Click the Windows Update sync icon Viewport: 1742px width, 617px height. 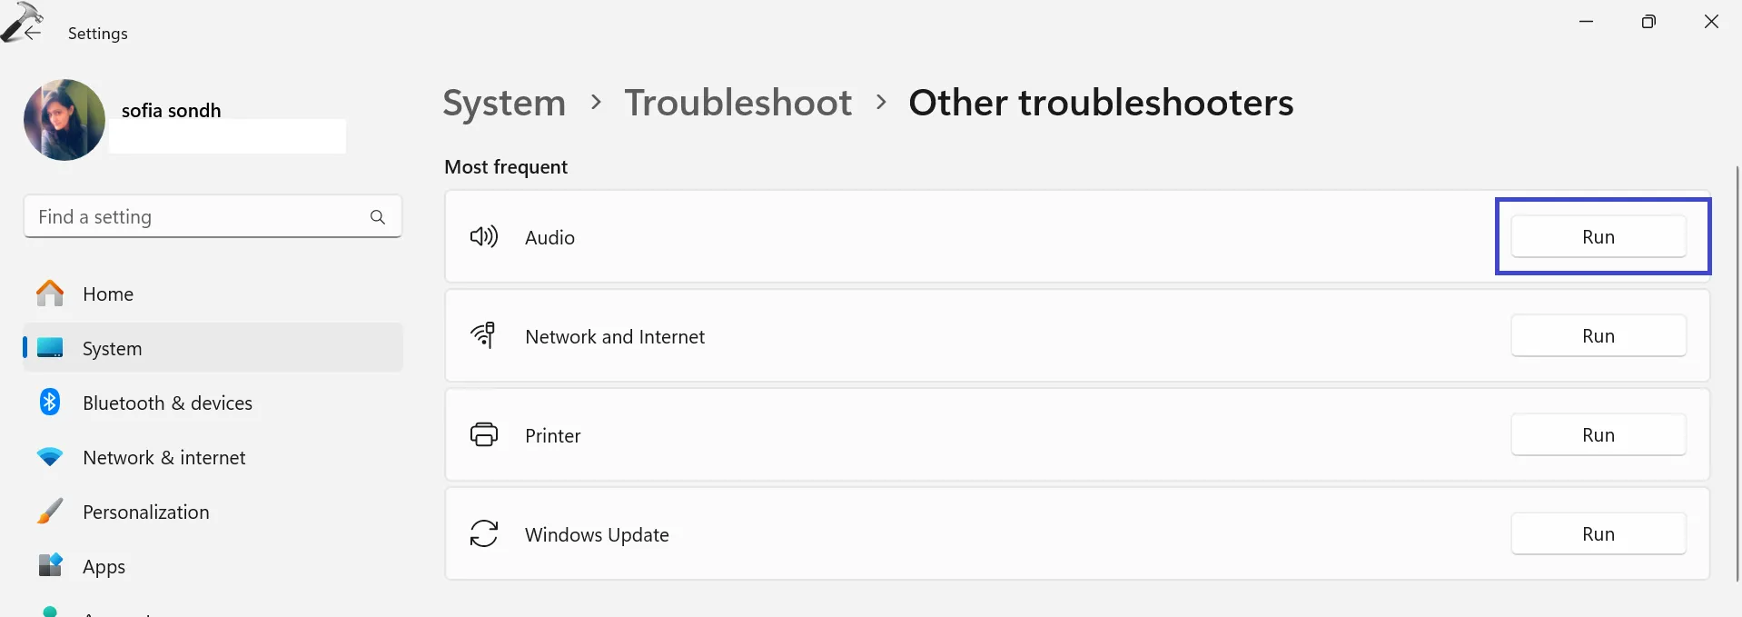pos(484,534)
